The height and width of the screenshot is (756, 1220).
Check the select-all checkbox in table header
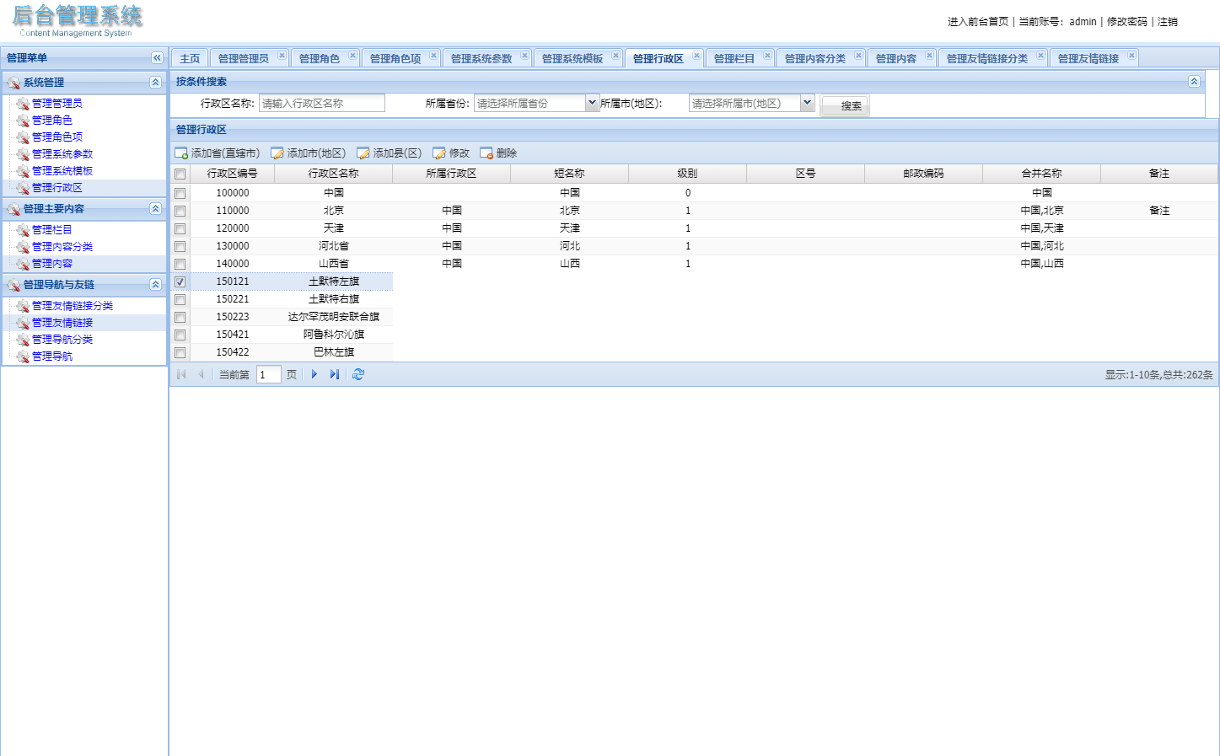180,173
